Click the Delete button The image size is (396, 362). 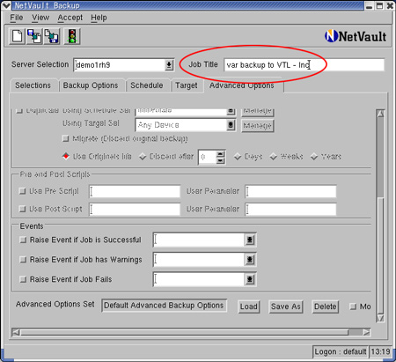tap(326, 307)
